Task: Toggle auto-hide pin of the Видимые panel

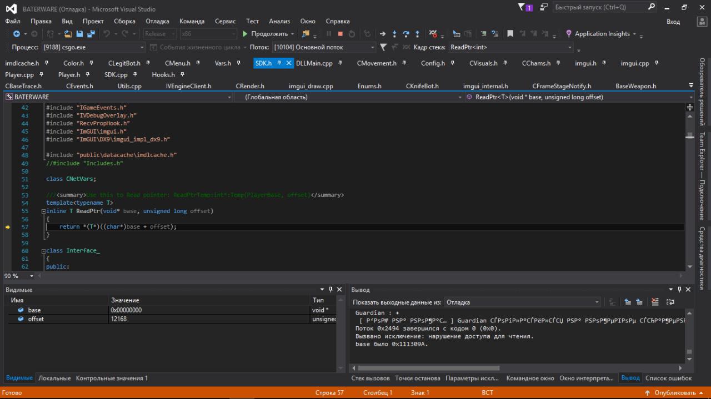Action: coord(331,290)
